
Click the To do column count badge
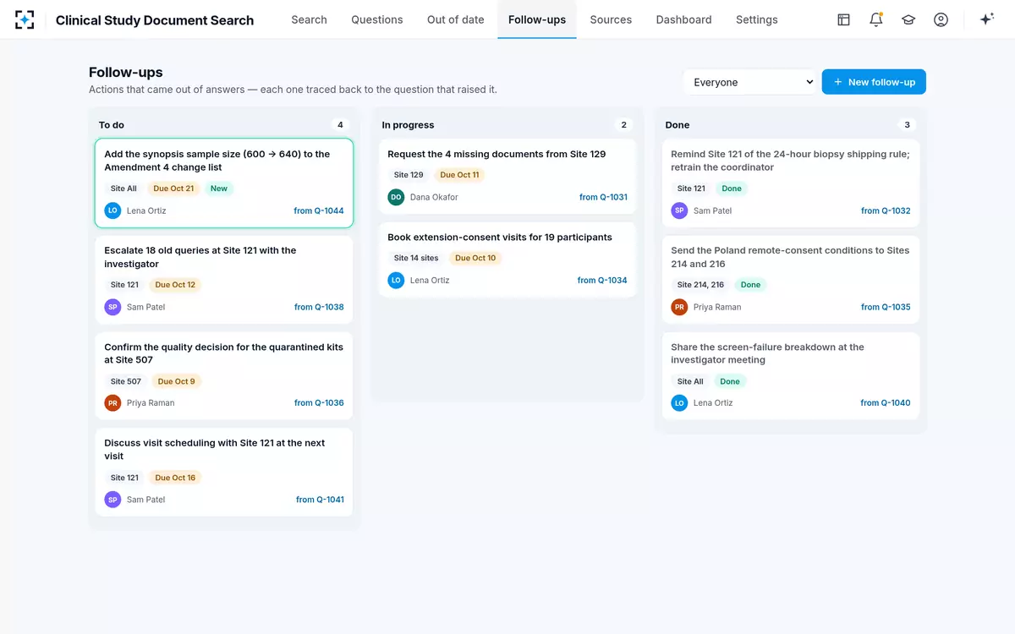[x=340, y=125]
